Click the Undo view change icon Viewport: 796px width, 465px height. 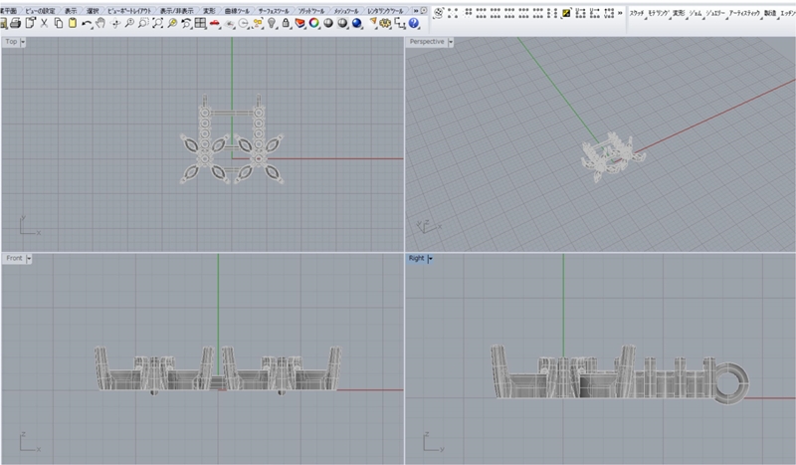[x=186, y=23]
